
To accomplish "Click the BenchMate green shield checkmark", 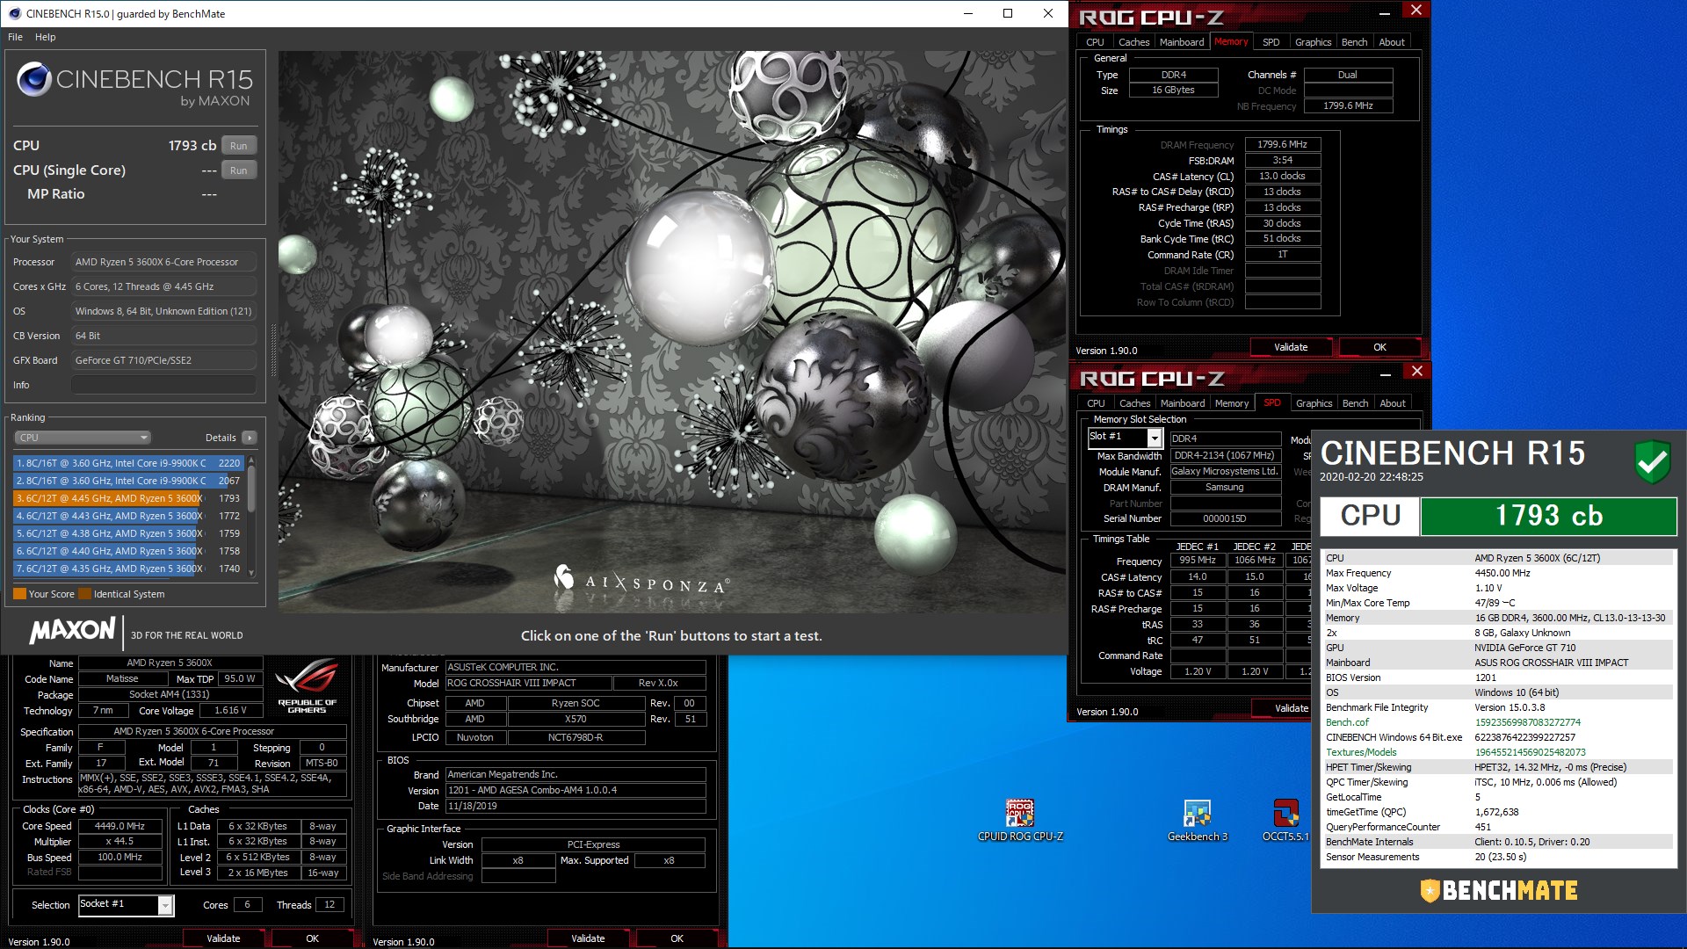I will [x=1652, y=461].
